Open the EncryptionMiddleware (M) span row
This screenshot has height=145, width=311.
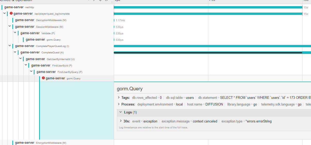click(41, 143)
